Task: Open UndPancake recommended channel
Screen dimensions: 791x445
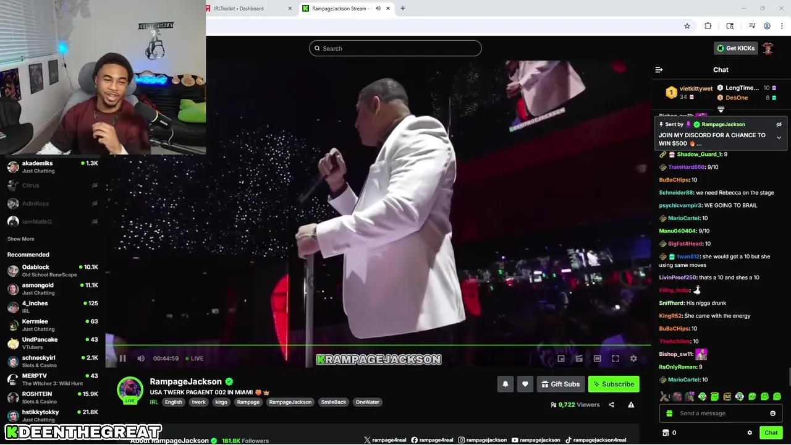Action: coord(53,343)
